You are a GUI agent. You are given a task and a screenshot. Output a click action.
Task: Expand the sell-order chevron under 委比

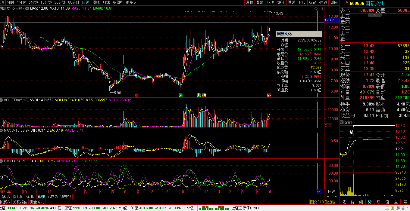coord(375,15)
